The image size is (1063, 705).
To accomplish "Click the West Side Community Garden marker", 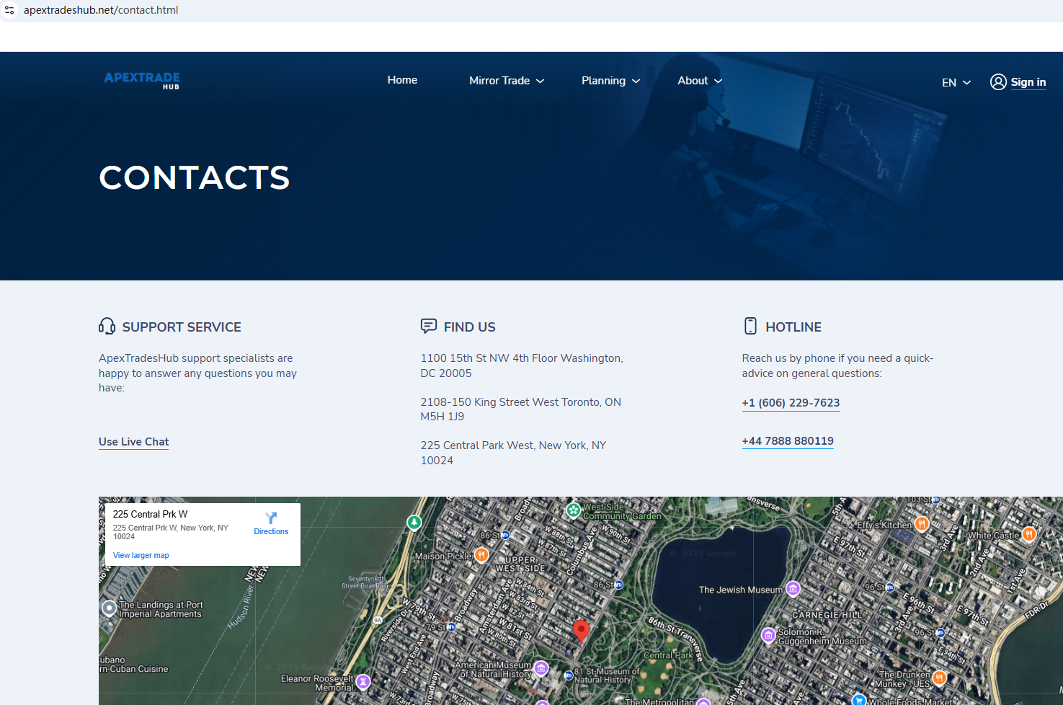I will tap(574, 510).
